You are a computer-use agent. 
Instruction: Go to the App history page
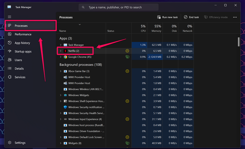[22, 43]
